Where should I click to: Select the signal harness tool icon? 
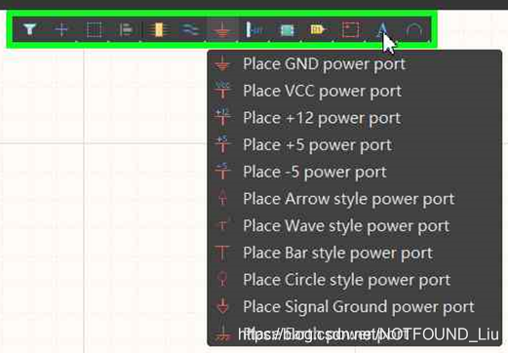click(x=254, y=29)
